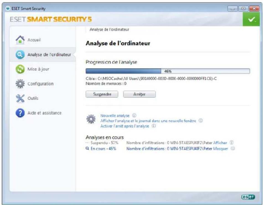Click the Configuration gear icon in sidebar
Image resolution: width=263 pixels, height=205 pixels.
click(x=20, y=84)
